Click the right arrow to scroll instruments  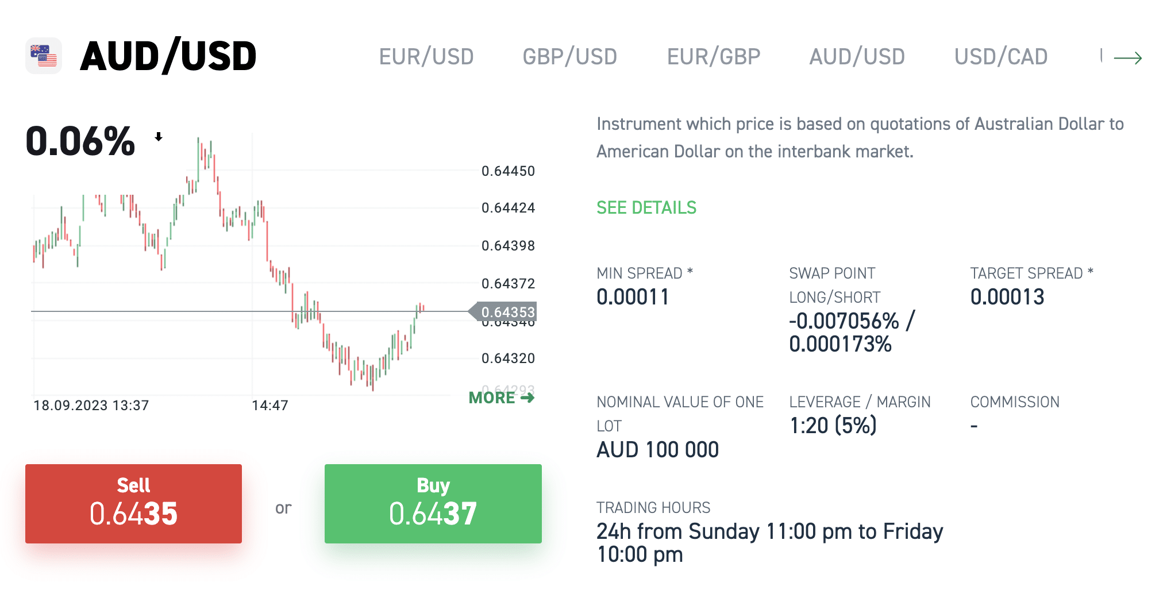click(x=1127, y=58)
